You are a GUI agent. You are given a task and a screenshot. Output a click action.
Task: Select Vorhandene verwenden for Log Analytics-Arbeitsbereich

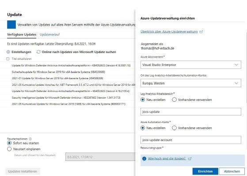point(174,99)
